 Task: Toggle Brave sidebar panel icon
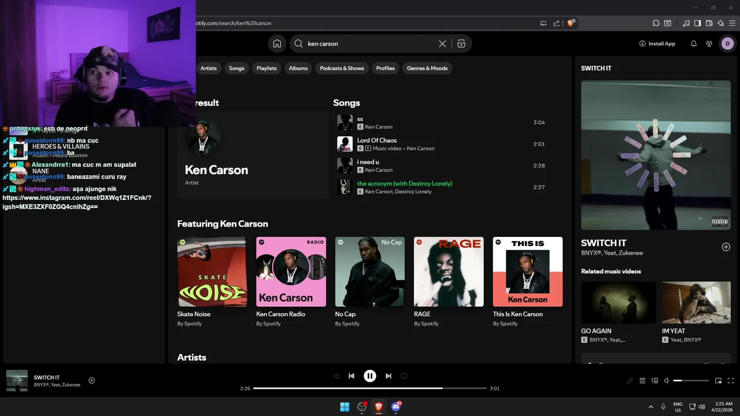click(697, 23)
